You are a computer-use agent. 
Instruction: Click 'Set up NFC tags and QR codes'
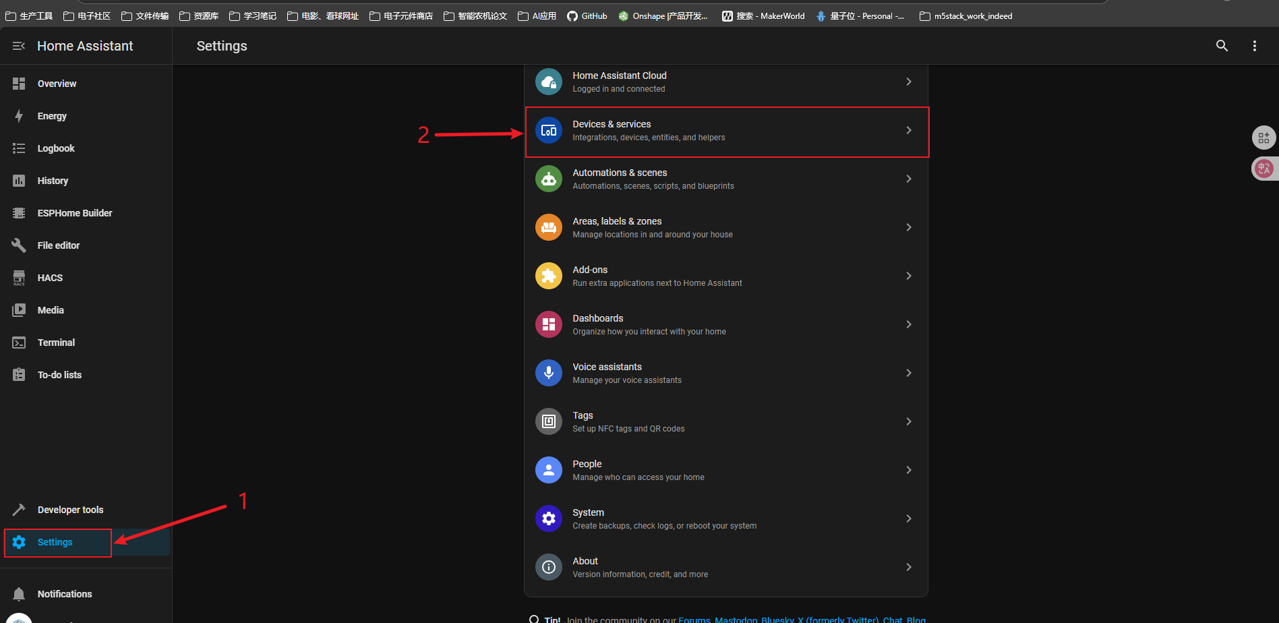pos(628,429)
